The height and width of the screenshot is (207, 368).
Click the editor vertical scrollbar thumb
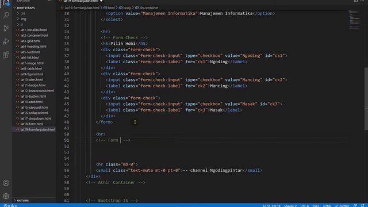pyautogui.click(x=366, y=98)
